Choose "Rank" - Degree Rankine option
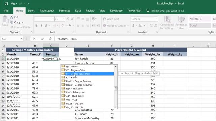The image size is (216, 121). click(88, 81)
